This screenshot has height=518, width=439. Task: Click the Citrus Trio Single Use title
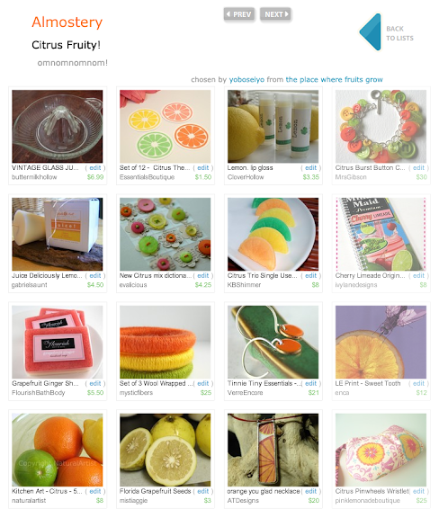[x=262, y=275]
